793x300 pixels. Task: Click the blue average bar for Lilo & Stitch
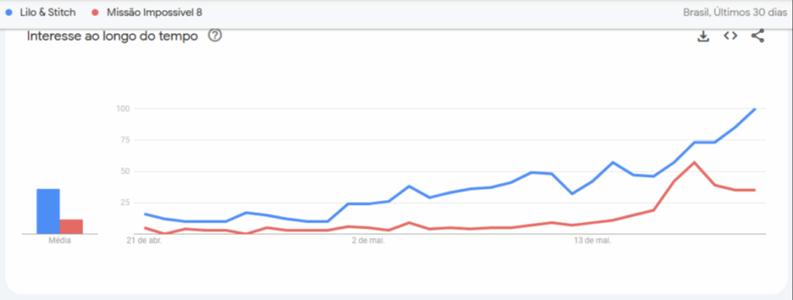click(48, 211)
